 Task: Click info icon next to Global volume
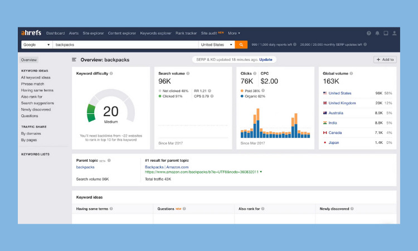click(351, 74)
